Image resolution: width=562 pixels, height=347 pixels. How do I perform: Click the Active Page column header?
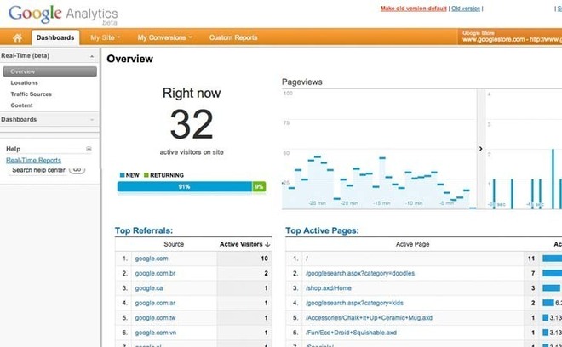click(412, 244)
